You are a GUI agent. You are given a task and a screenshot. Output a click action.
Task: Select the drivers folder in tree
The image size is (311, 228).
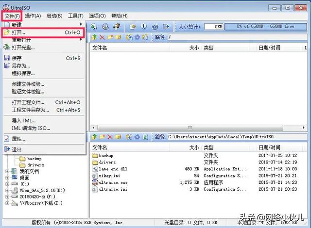[35, 165]
